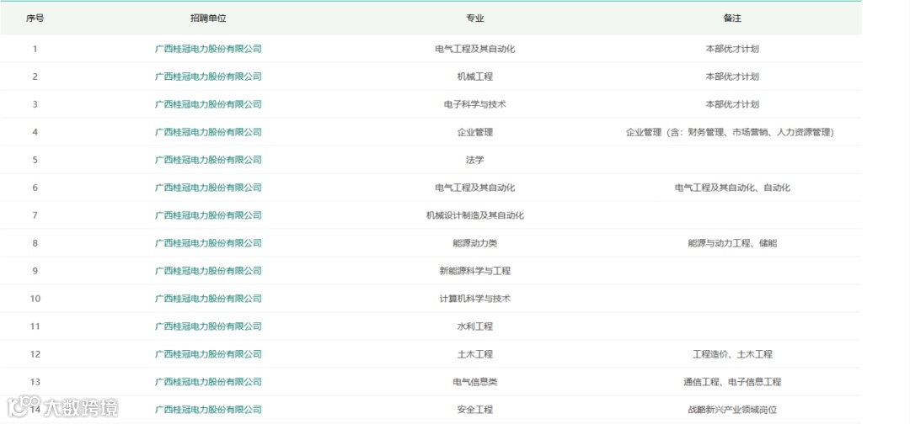Image resolution: width=910 pixels, height=424 pixels.
Task: Click the company link in the 水利工程 row
Action: (x=208, y=326)
